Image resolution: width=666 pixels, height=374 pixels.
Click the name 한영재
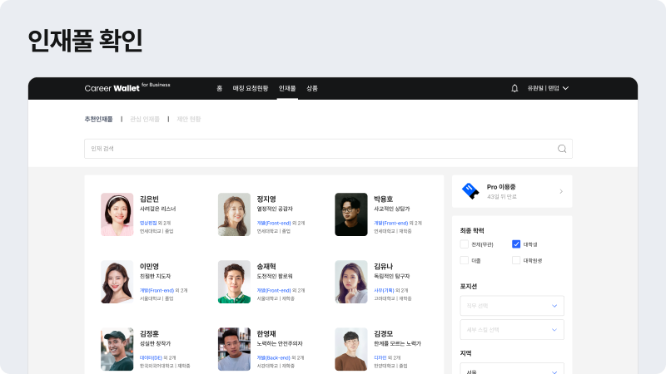(266, 334)
